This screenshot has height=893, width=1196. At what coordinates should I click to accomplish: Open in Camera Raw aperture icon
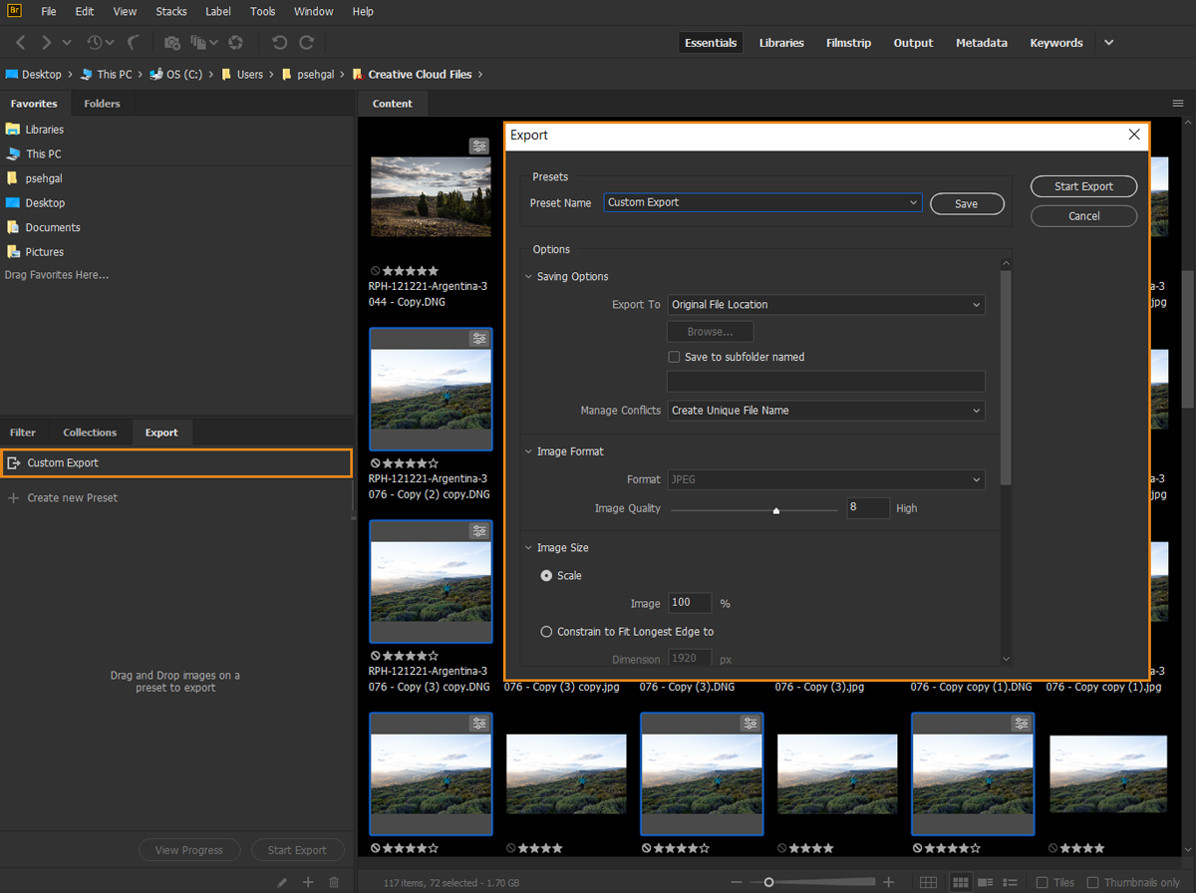point(235,43)
